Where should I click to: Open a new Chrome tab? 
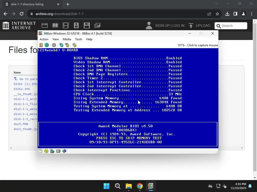pos(68,4)
